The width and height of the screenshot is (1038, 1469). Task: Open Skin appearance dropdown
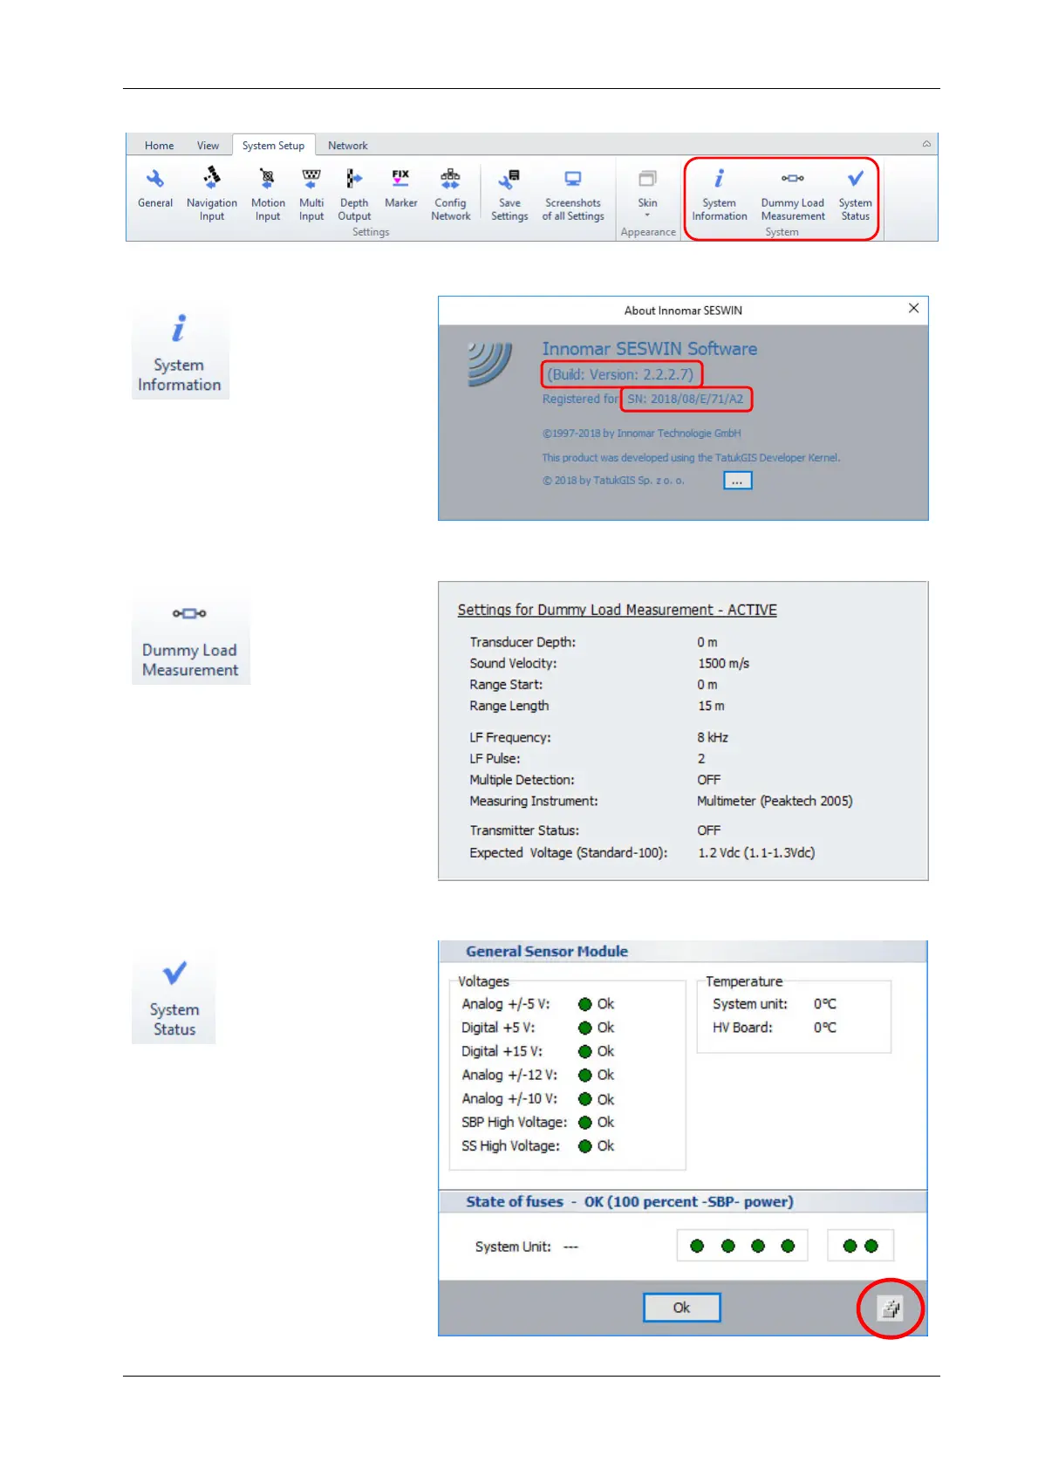pos(647,193)
